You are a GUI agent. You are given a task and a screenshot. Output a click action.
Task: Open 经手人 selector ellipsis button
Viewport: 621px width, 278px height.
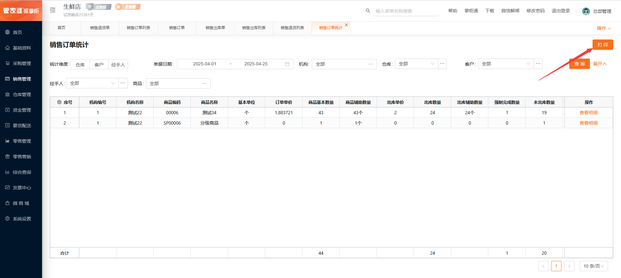click(x=123, y=83)
